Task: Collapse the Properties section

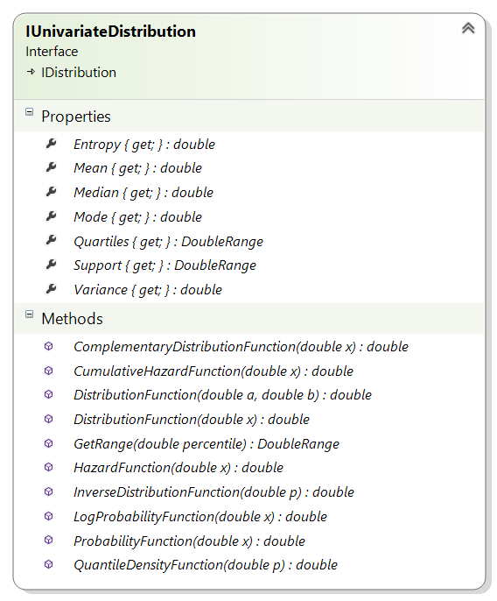Action: coord(29,112)
